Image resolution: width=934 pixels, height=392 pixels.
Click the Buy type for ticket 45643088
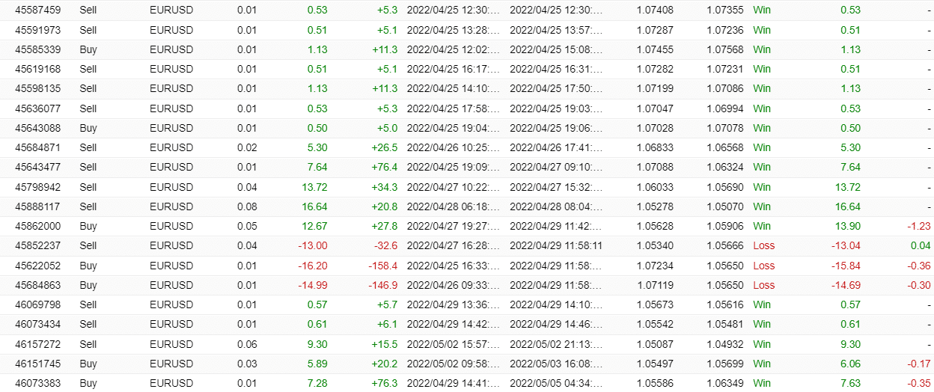pos(88,128)
